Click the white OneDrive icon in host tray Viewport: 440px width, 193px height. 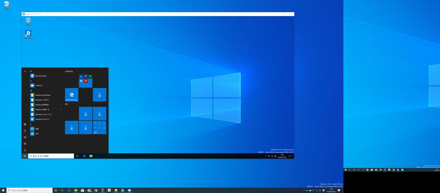point(310,190)
